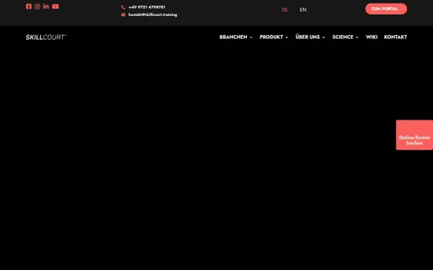
Task: Navigate to the KONTAKT page
Action: pos(395,37)
